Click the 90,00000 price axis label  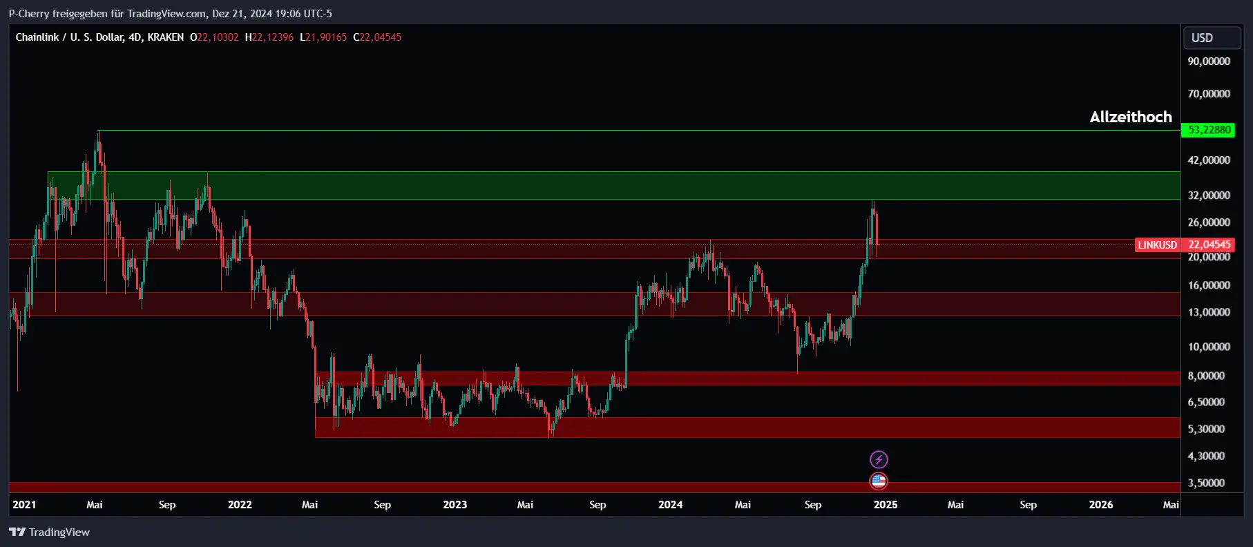(x=1209, y=61)
